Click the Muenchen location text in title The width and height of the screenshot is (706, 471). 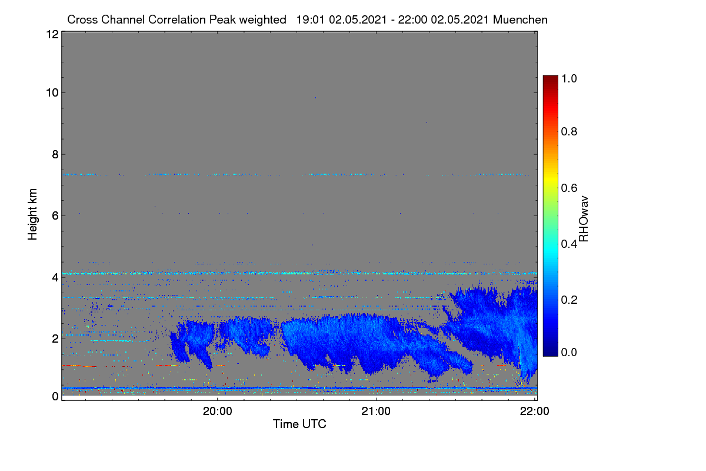pyautogui.click(x=520, y=19)
